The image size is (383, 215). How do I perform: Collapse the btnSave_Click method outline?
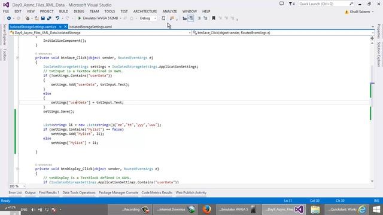click(17, 58)
